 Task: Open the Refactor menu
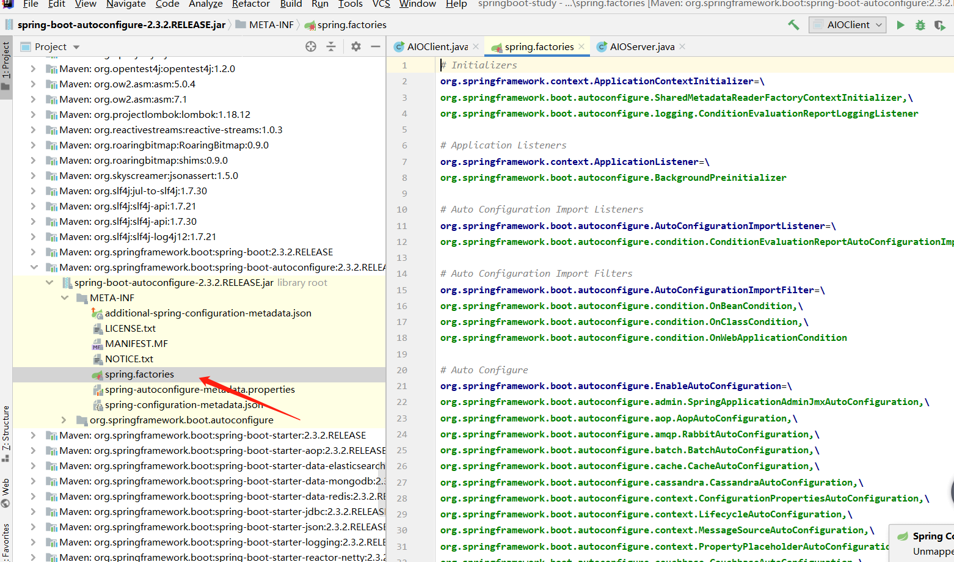251,4
